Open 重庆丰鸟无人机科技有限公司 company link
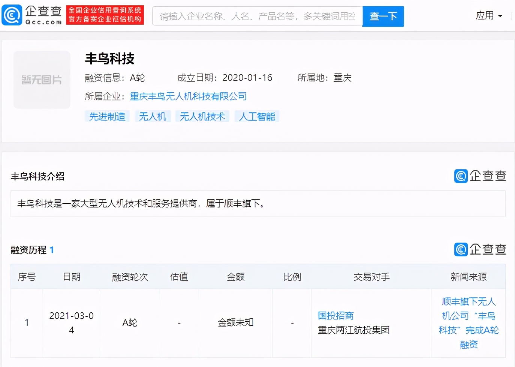The height and width of the screenshot is (367, 515). coord(188,97)
